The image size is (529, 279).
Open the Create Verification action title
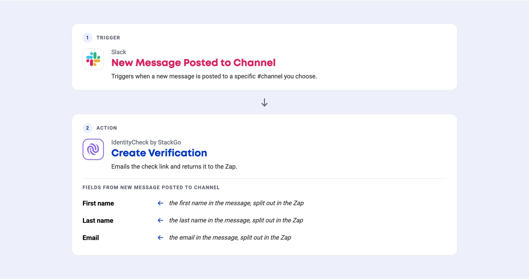click(159, 153)
